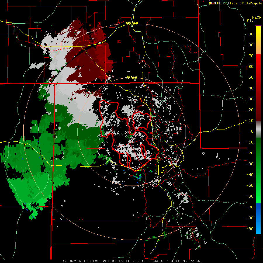
Task: Click the blue bottom segment of color bar
Action: (x=258, y=219)
